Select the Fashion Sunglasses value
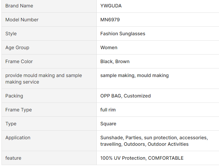 pyautogui.click(x=123, y=34)
